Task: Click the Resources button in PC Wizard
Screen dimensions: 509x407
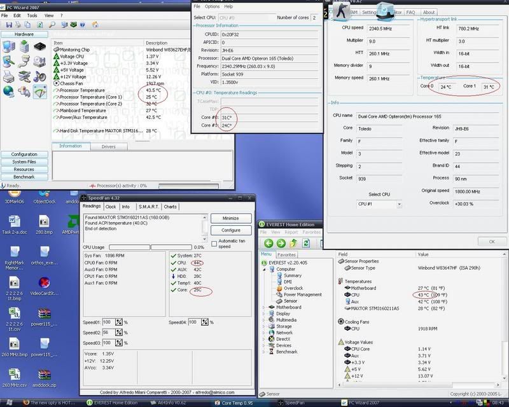Action: coord(24,169)
